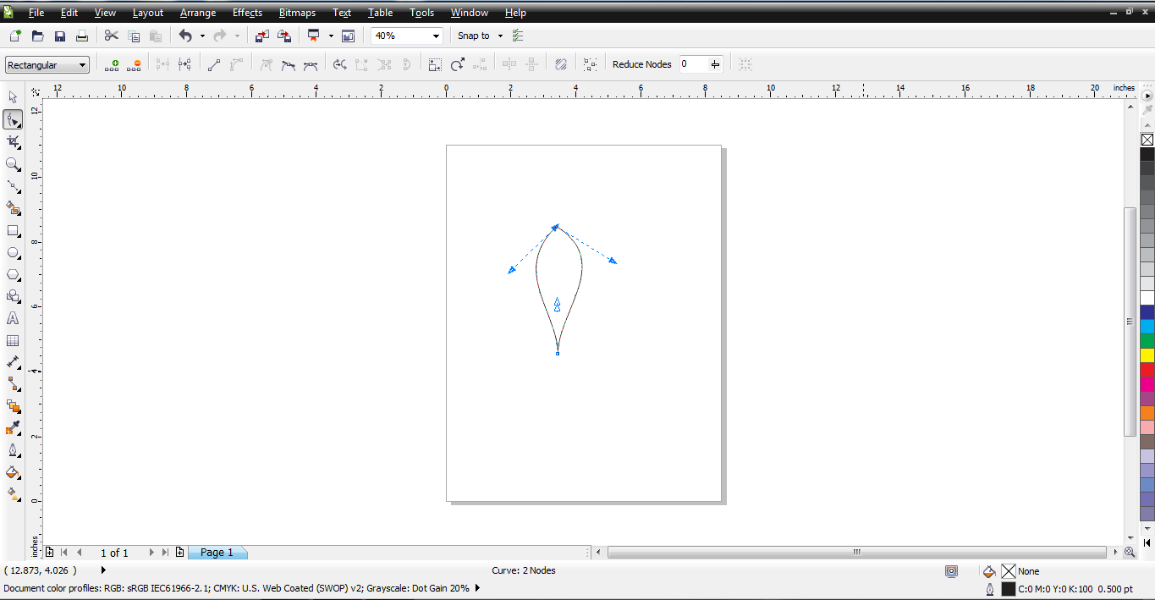Viewport: 1155px width, 600px height.
Task: Go to the next page arrow
Action: tap(151, 553)
